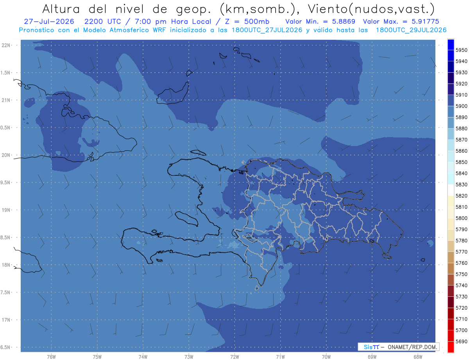Click the 8.5N latitude label
The image size is (469, 362).
click(5, 237)
